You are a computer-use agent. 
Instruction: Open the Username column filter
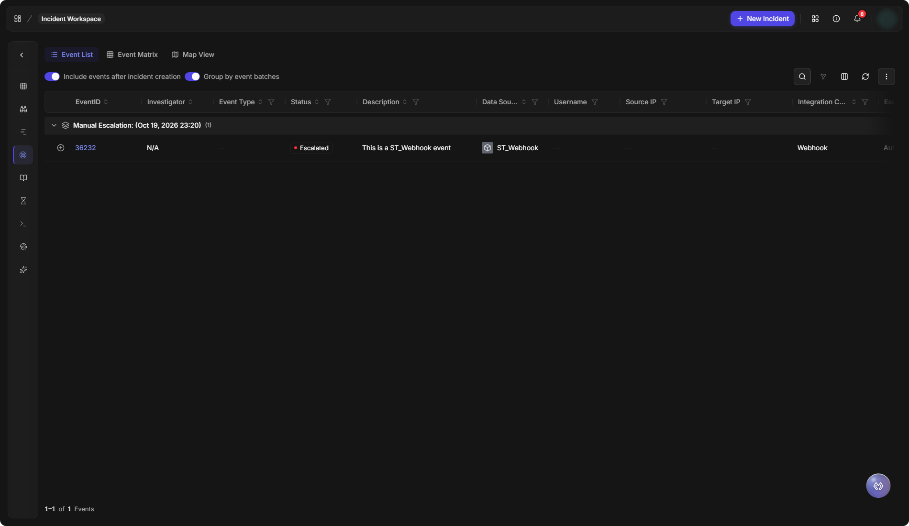(595, 102)
